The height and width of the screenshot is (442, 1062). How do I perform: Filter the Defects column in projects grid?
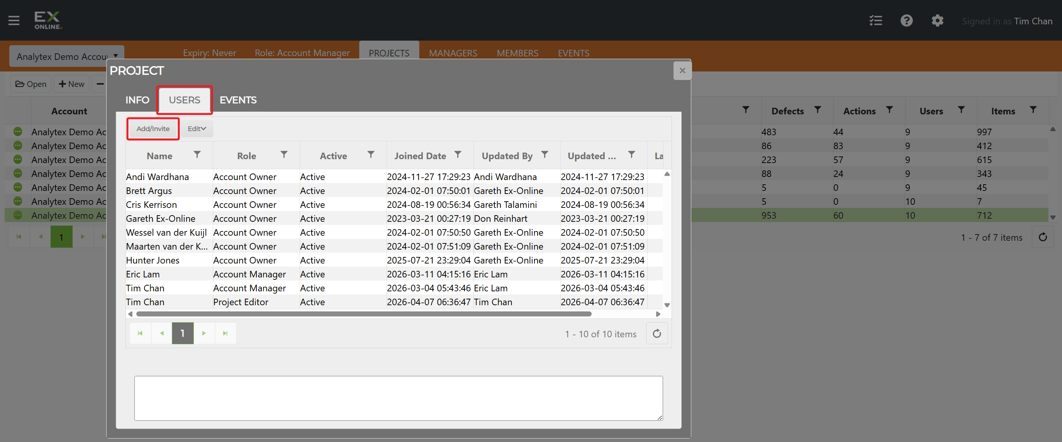[x=818, y=110]
